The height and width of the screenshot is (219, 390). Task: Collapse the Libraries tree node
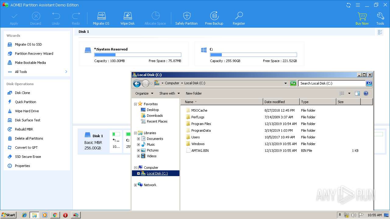135,133
